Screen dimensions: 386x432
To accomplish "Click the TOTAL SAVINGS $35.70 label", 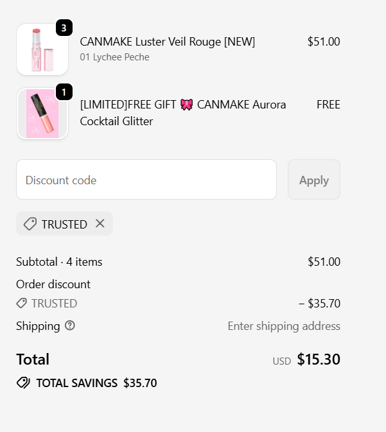I will pos(96,383).
